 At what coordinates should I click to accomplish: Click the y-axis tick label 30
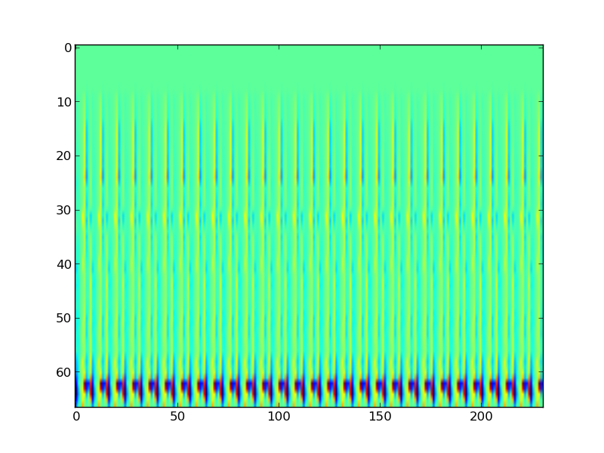pyautogui.click(x=64, y=210)
